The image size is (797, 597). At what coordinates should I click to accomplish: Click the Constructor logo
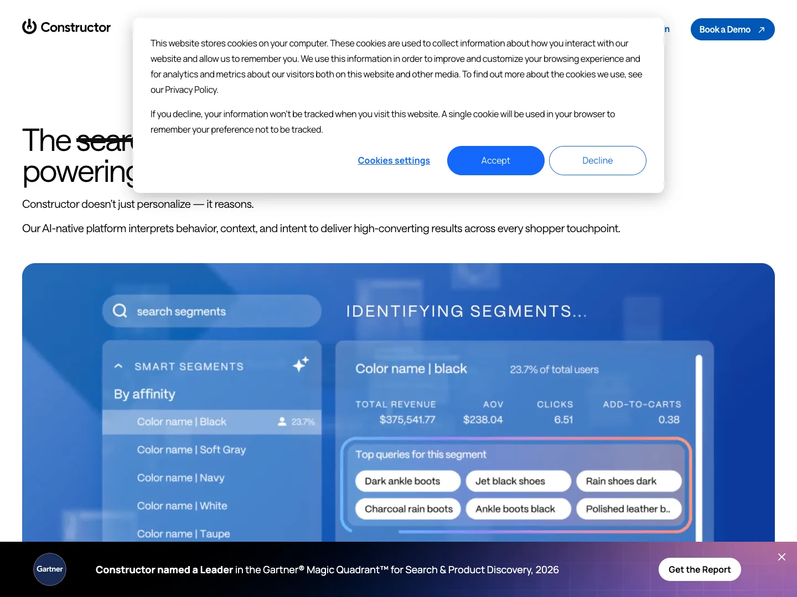(66, 27)
